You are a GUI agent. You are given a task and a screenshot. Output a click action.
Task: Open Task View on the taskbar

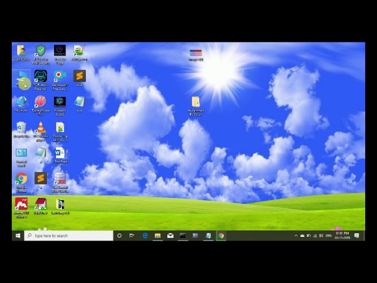132,236
